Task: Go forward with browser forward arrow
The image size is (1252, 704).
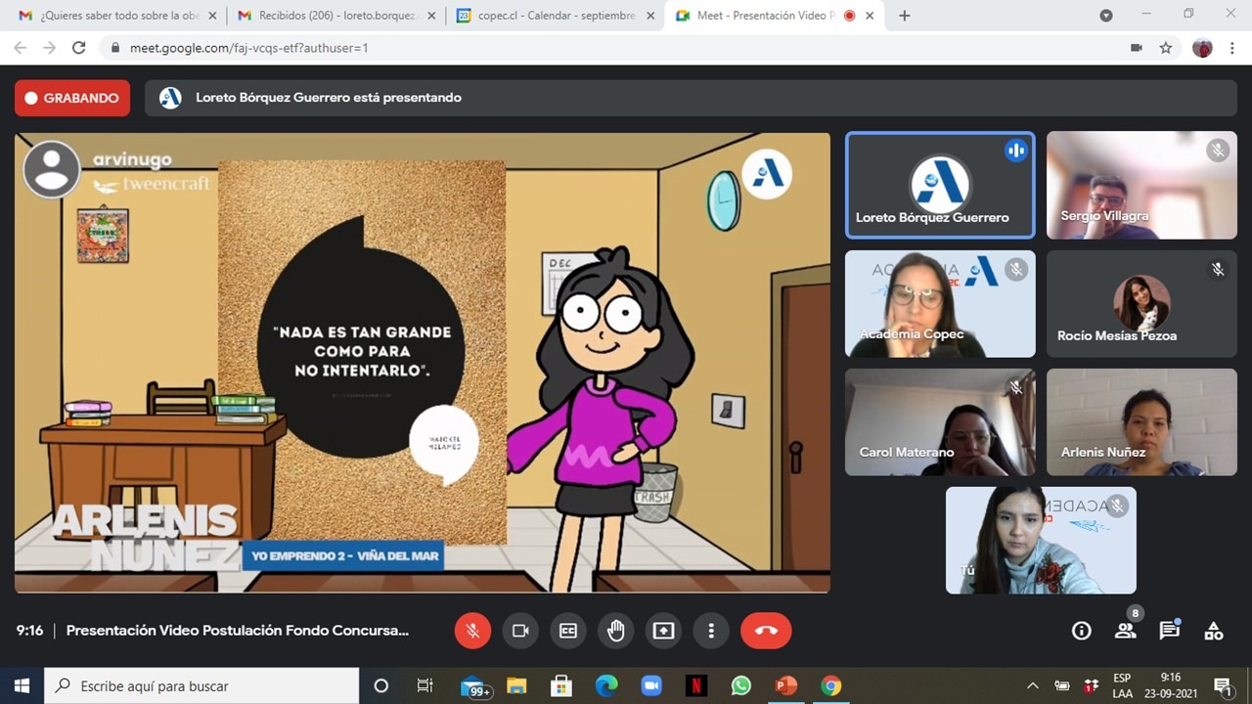Action: tap(50, 47)
